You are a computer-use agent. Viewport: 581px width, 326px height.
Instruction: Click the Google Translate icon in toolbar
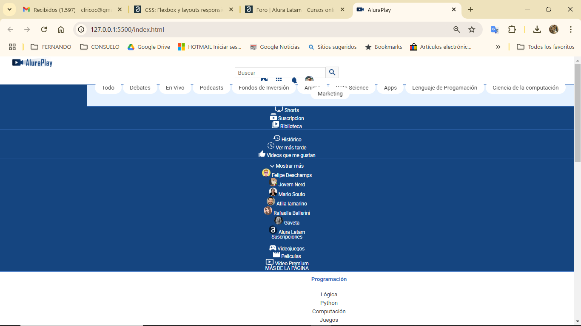click(495, 29)
